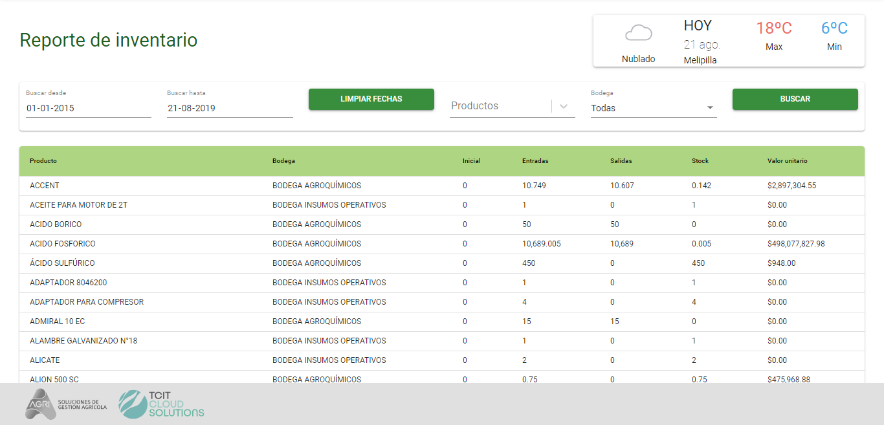Click Entradas value 10,689.005

coord(542,244)
